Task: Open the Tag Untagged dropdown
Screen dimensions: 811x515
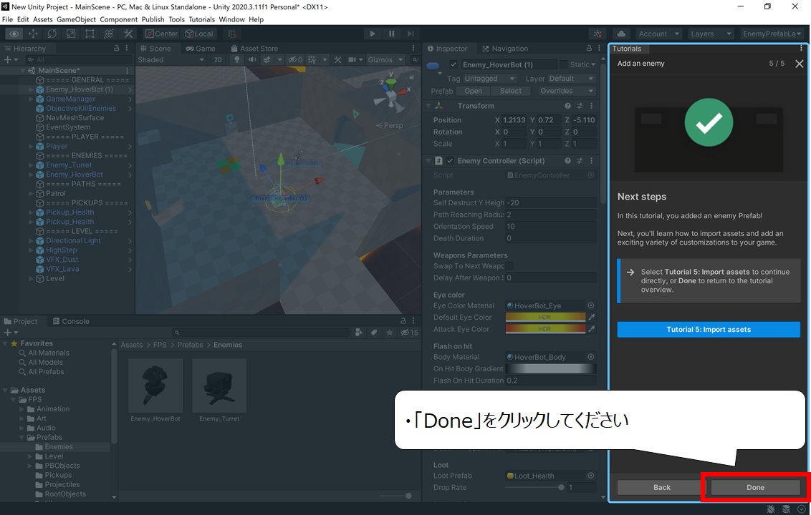Action: click(x=490, y=79)
